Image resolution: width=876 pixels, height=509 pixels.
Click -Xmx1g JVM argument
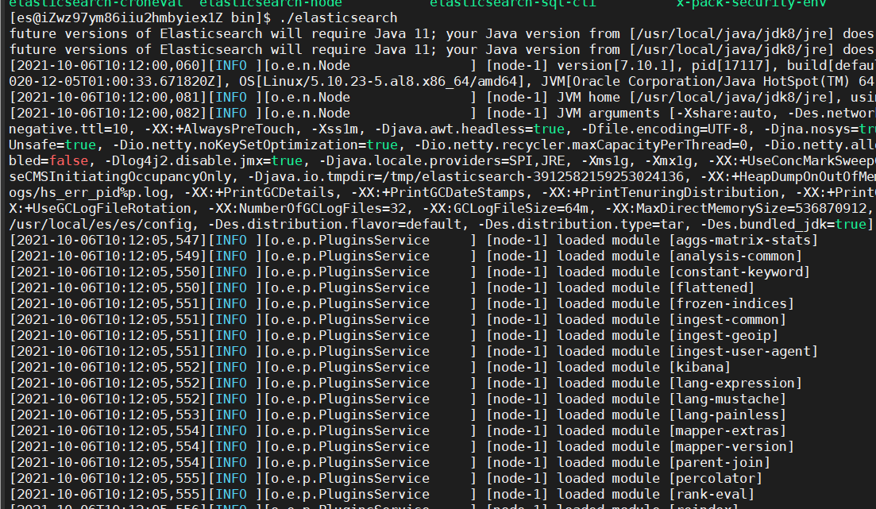coord(672,161)
